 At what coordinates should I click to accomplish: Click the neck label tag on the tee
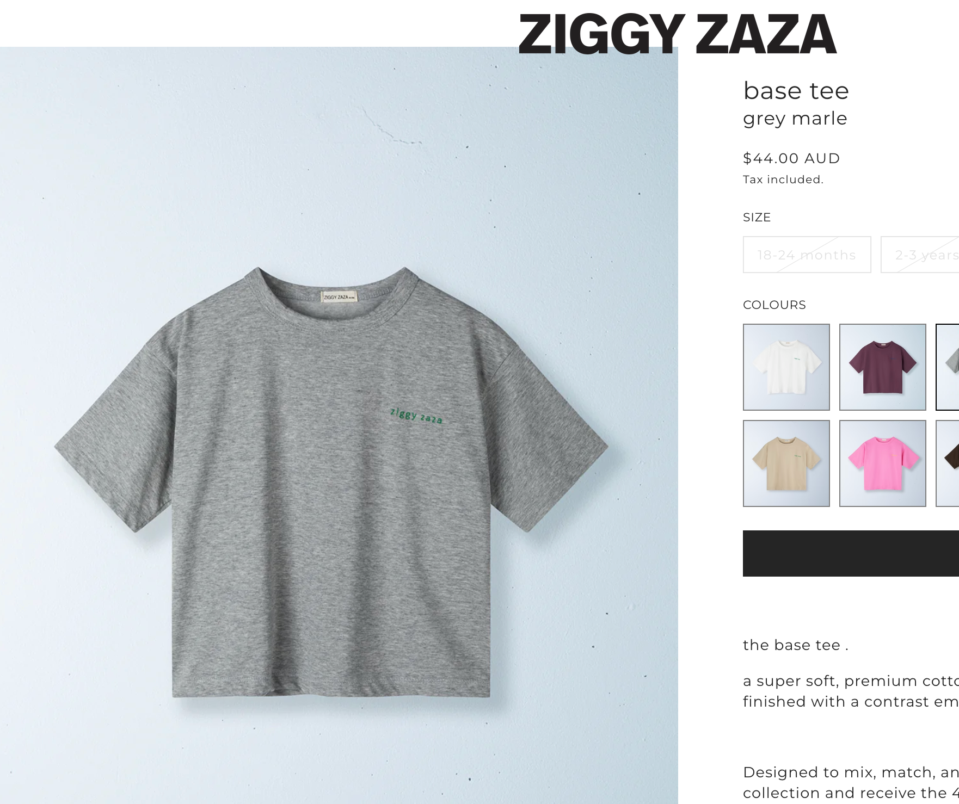click(339, 297)
